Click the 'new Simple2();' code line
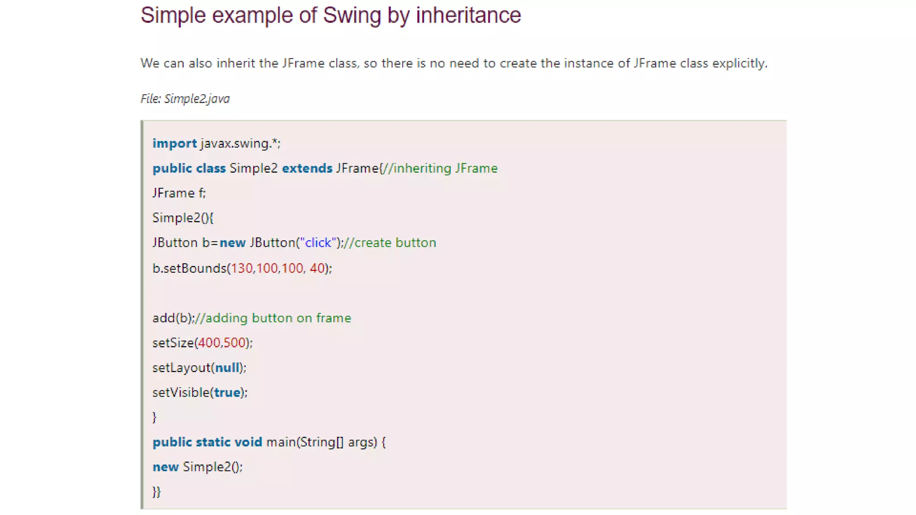The width and height of the screenshot is (916, 515). point(197,467)
